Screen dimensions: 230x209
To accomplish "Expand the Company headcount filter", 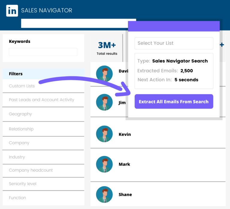I will pyautogui.click(x=31, y=170).
